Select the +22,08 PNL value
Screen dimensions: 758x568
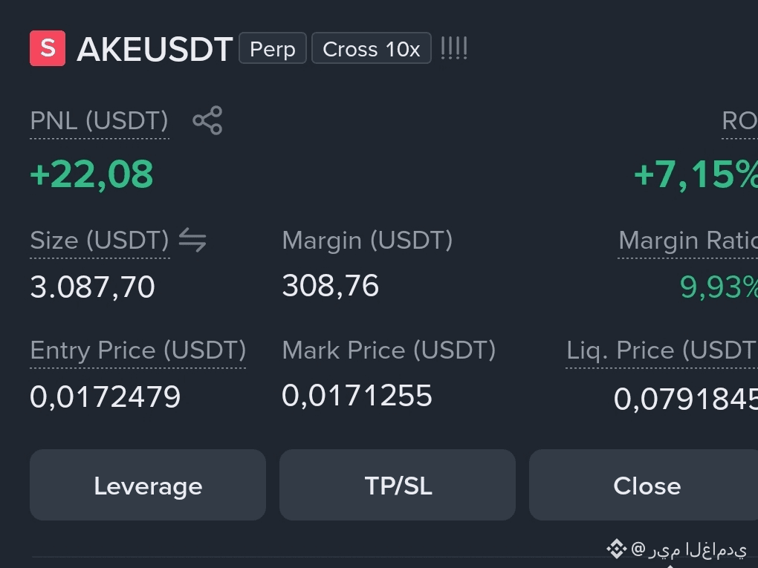pyautogui.click(x=91, y=174)
